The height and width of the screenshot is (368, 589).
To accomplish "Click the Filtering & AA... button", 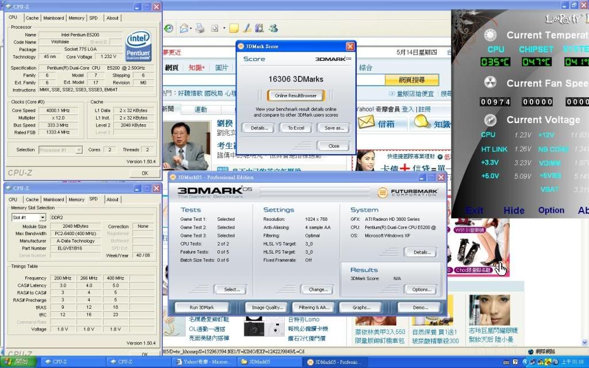I will tap(314, 308).
